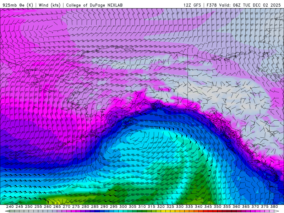The width and height of the screenshot is (284, 213).
Task: Select the 380 scale value
Action: pos(274,207)
